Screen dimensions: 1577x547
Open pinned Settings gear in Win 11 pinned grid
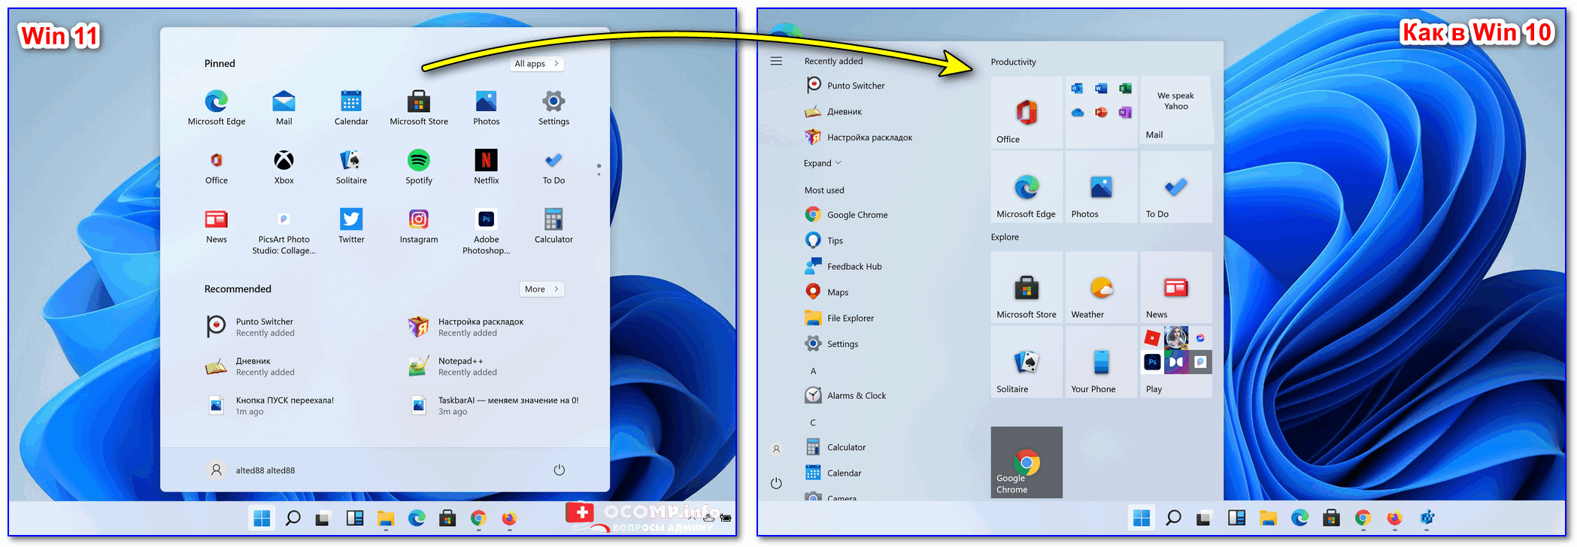[553, 107]
